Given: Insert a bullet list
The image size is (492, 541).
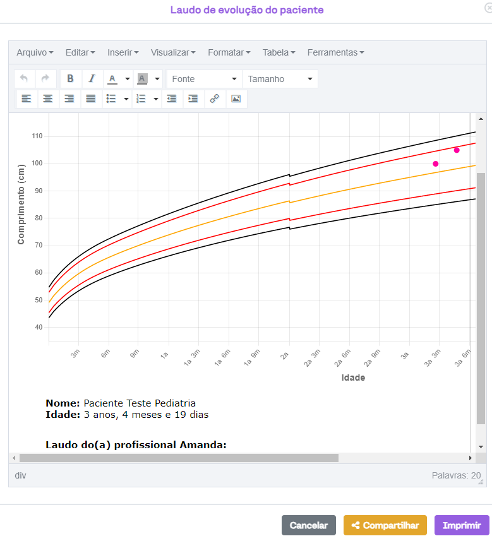Looking at the screenshot, I should [111, 98].
